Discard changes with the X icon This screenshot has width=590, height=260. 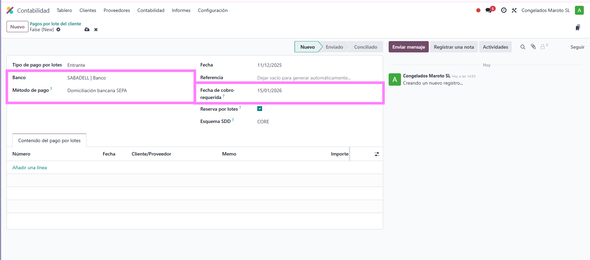[x=96, y=30]
